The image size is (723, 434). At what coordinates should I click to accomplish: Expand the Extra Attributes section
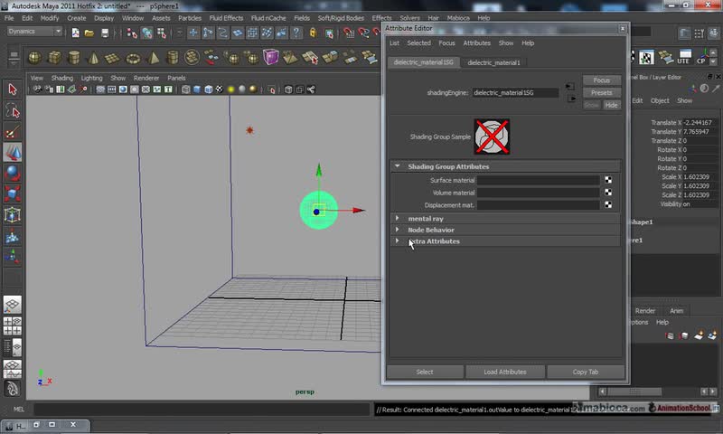pyautogui.click(x=397, y=241)
